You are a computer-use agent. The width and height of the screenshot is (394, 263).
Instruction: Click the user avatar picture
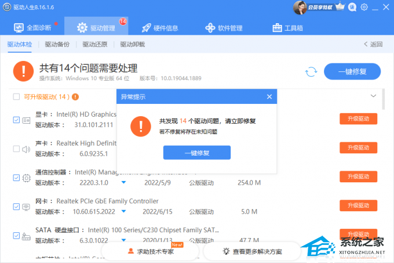pos(300,8)
